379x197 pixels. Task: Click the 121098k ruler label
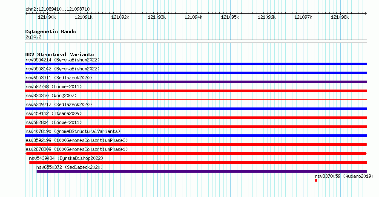click(x=340, y=17)
